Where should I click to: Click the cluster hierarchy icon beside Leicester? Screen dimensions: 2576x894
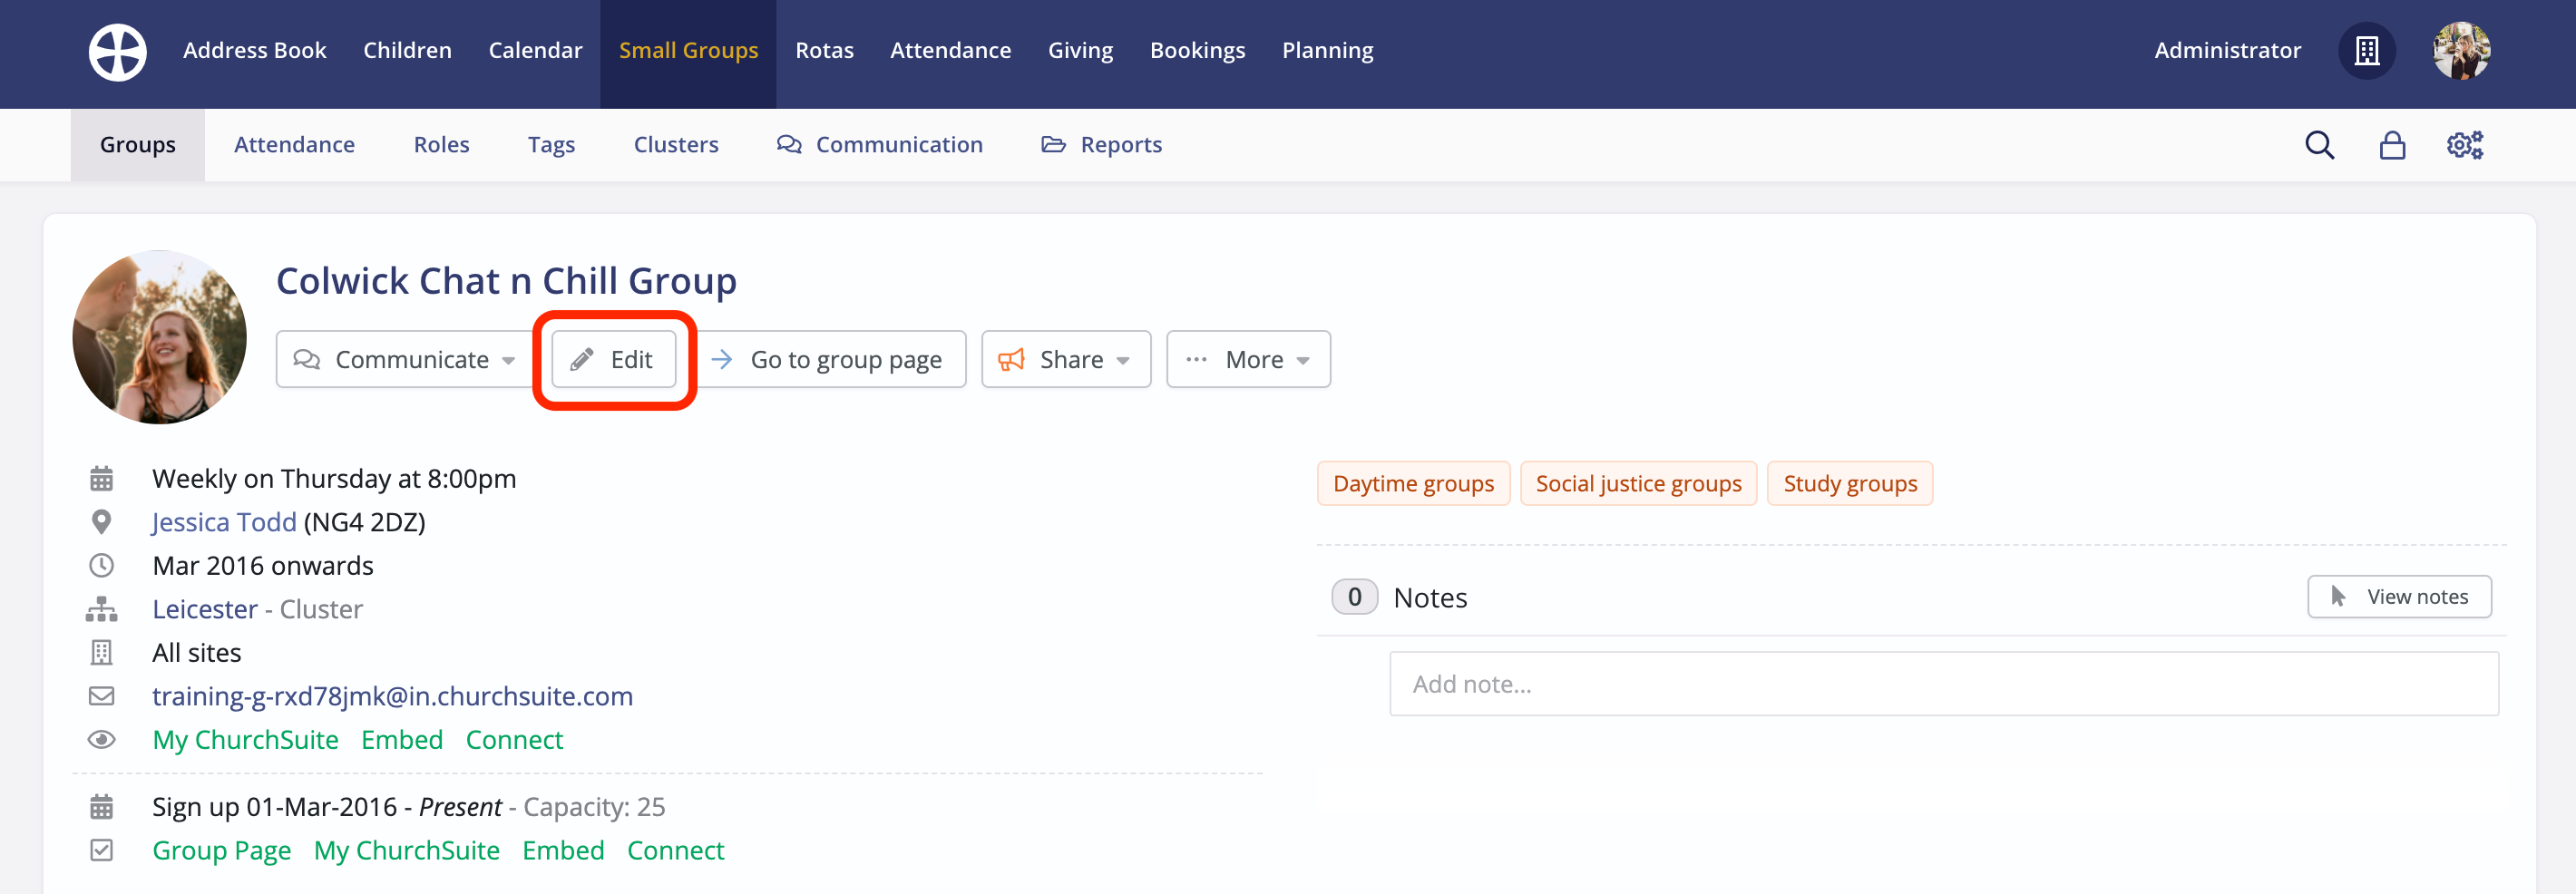pyautogui.click(x=101, y=608)
